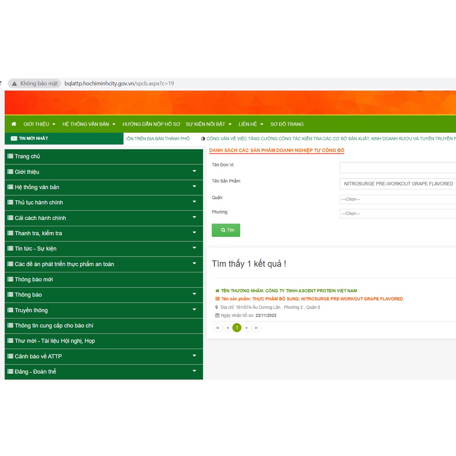Go to next page pagination arrow
The height and width of the screenshot is (456, 456).
point(247,328)
